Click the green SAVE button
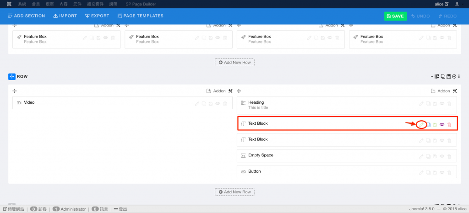The width and height of the screenshot is (469, 213). pyautogui.click(x=395, y=16)
